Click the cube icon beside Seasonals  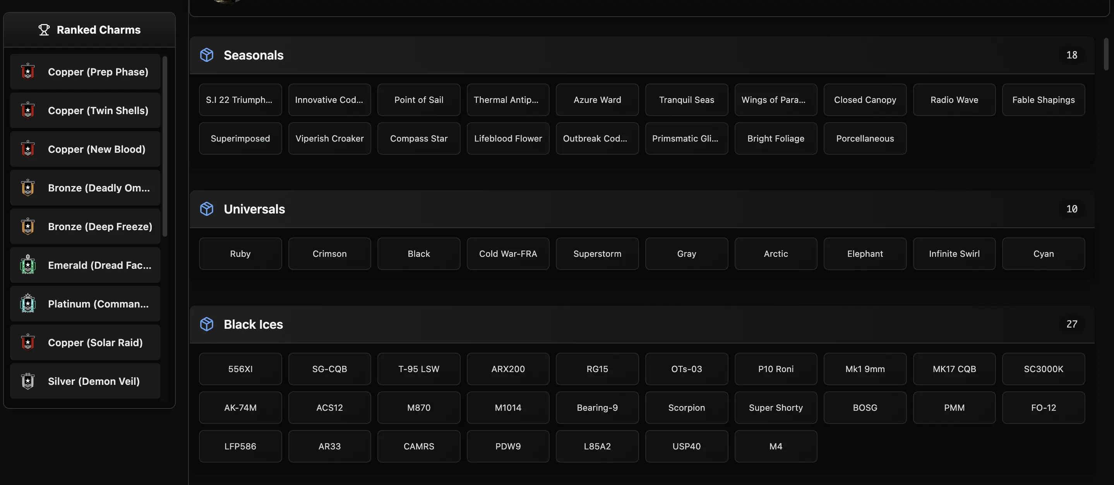[x=207, y=55]
